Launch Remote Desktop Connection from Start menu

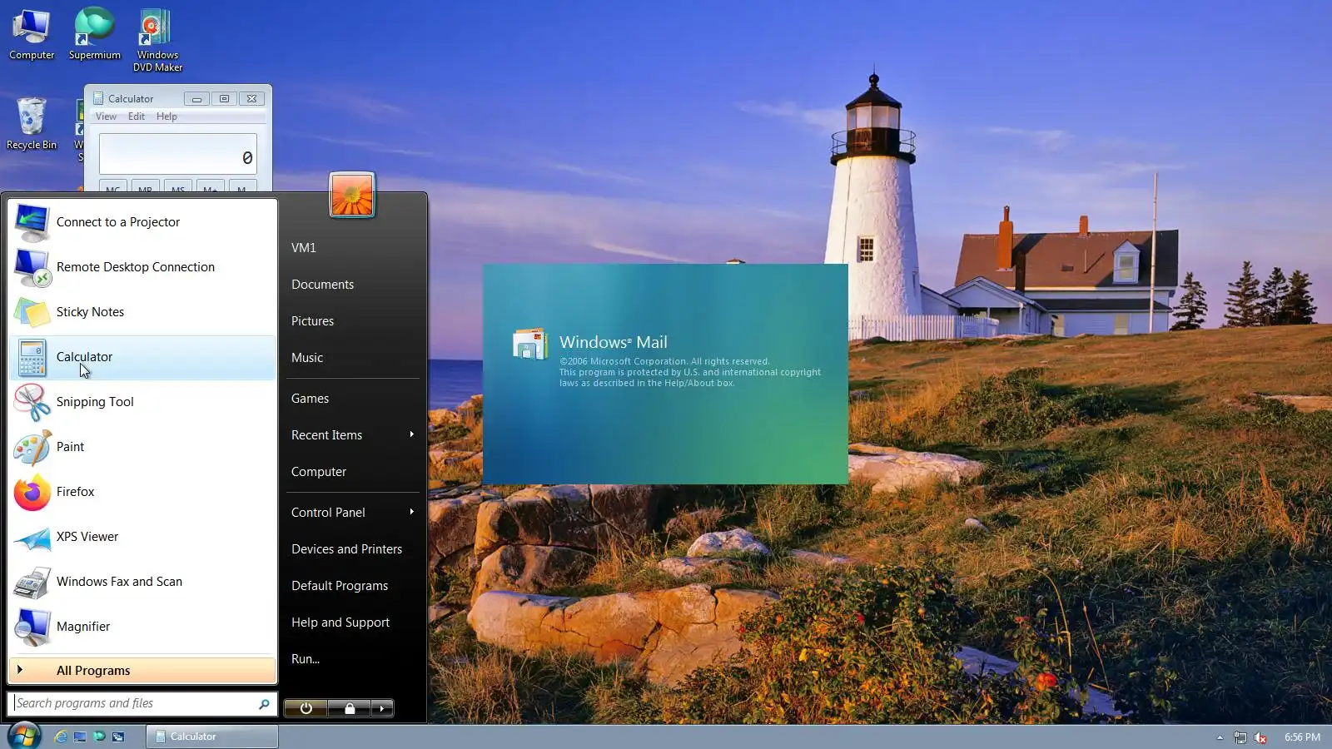[x=142, y=267]
